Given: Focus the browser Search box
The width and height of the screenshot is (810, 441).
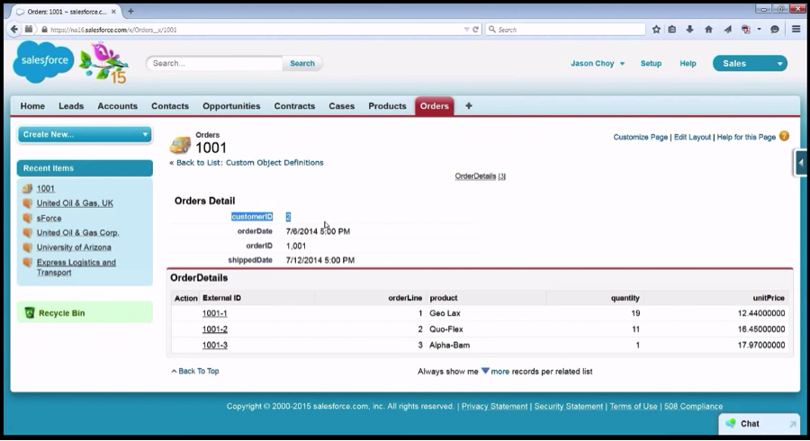Looking at the screenshot, I should point(566,30).
